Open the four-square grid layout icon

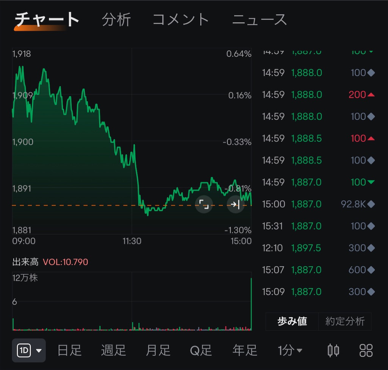point(366,350)
